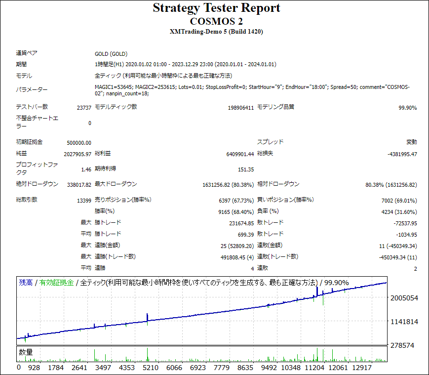This screenshot has width=429, height=375.
Task: Click the 純益 2027905.97 value
Action: (78, 154)
